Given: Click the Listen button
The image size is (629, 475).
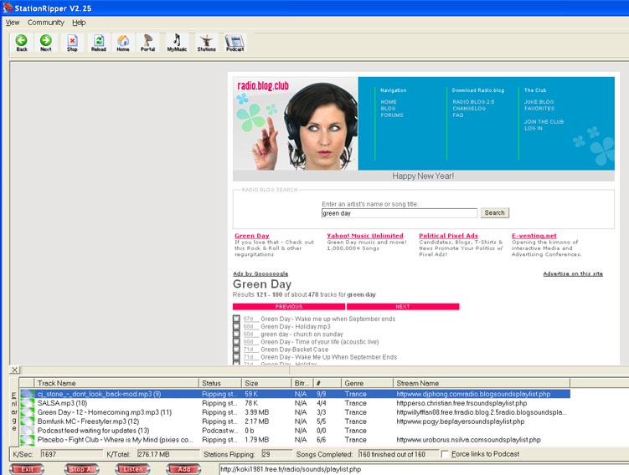Looking at the screenshot, I should tap(133, 469).
